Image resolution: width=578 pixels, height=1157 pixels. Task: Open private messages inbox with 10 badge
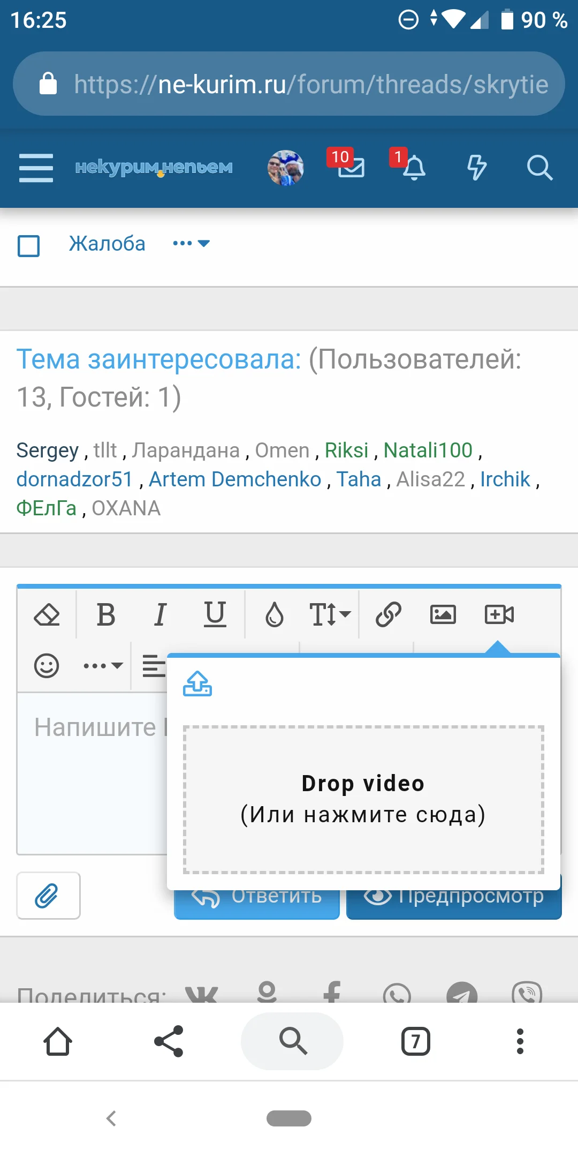pyautogui.click(x=347, y=163)
